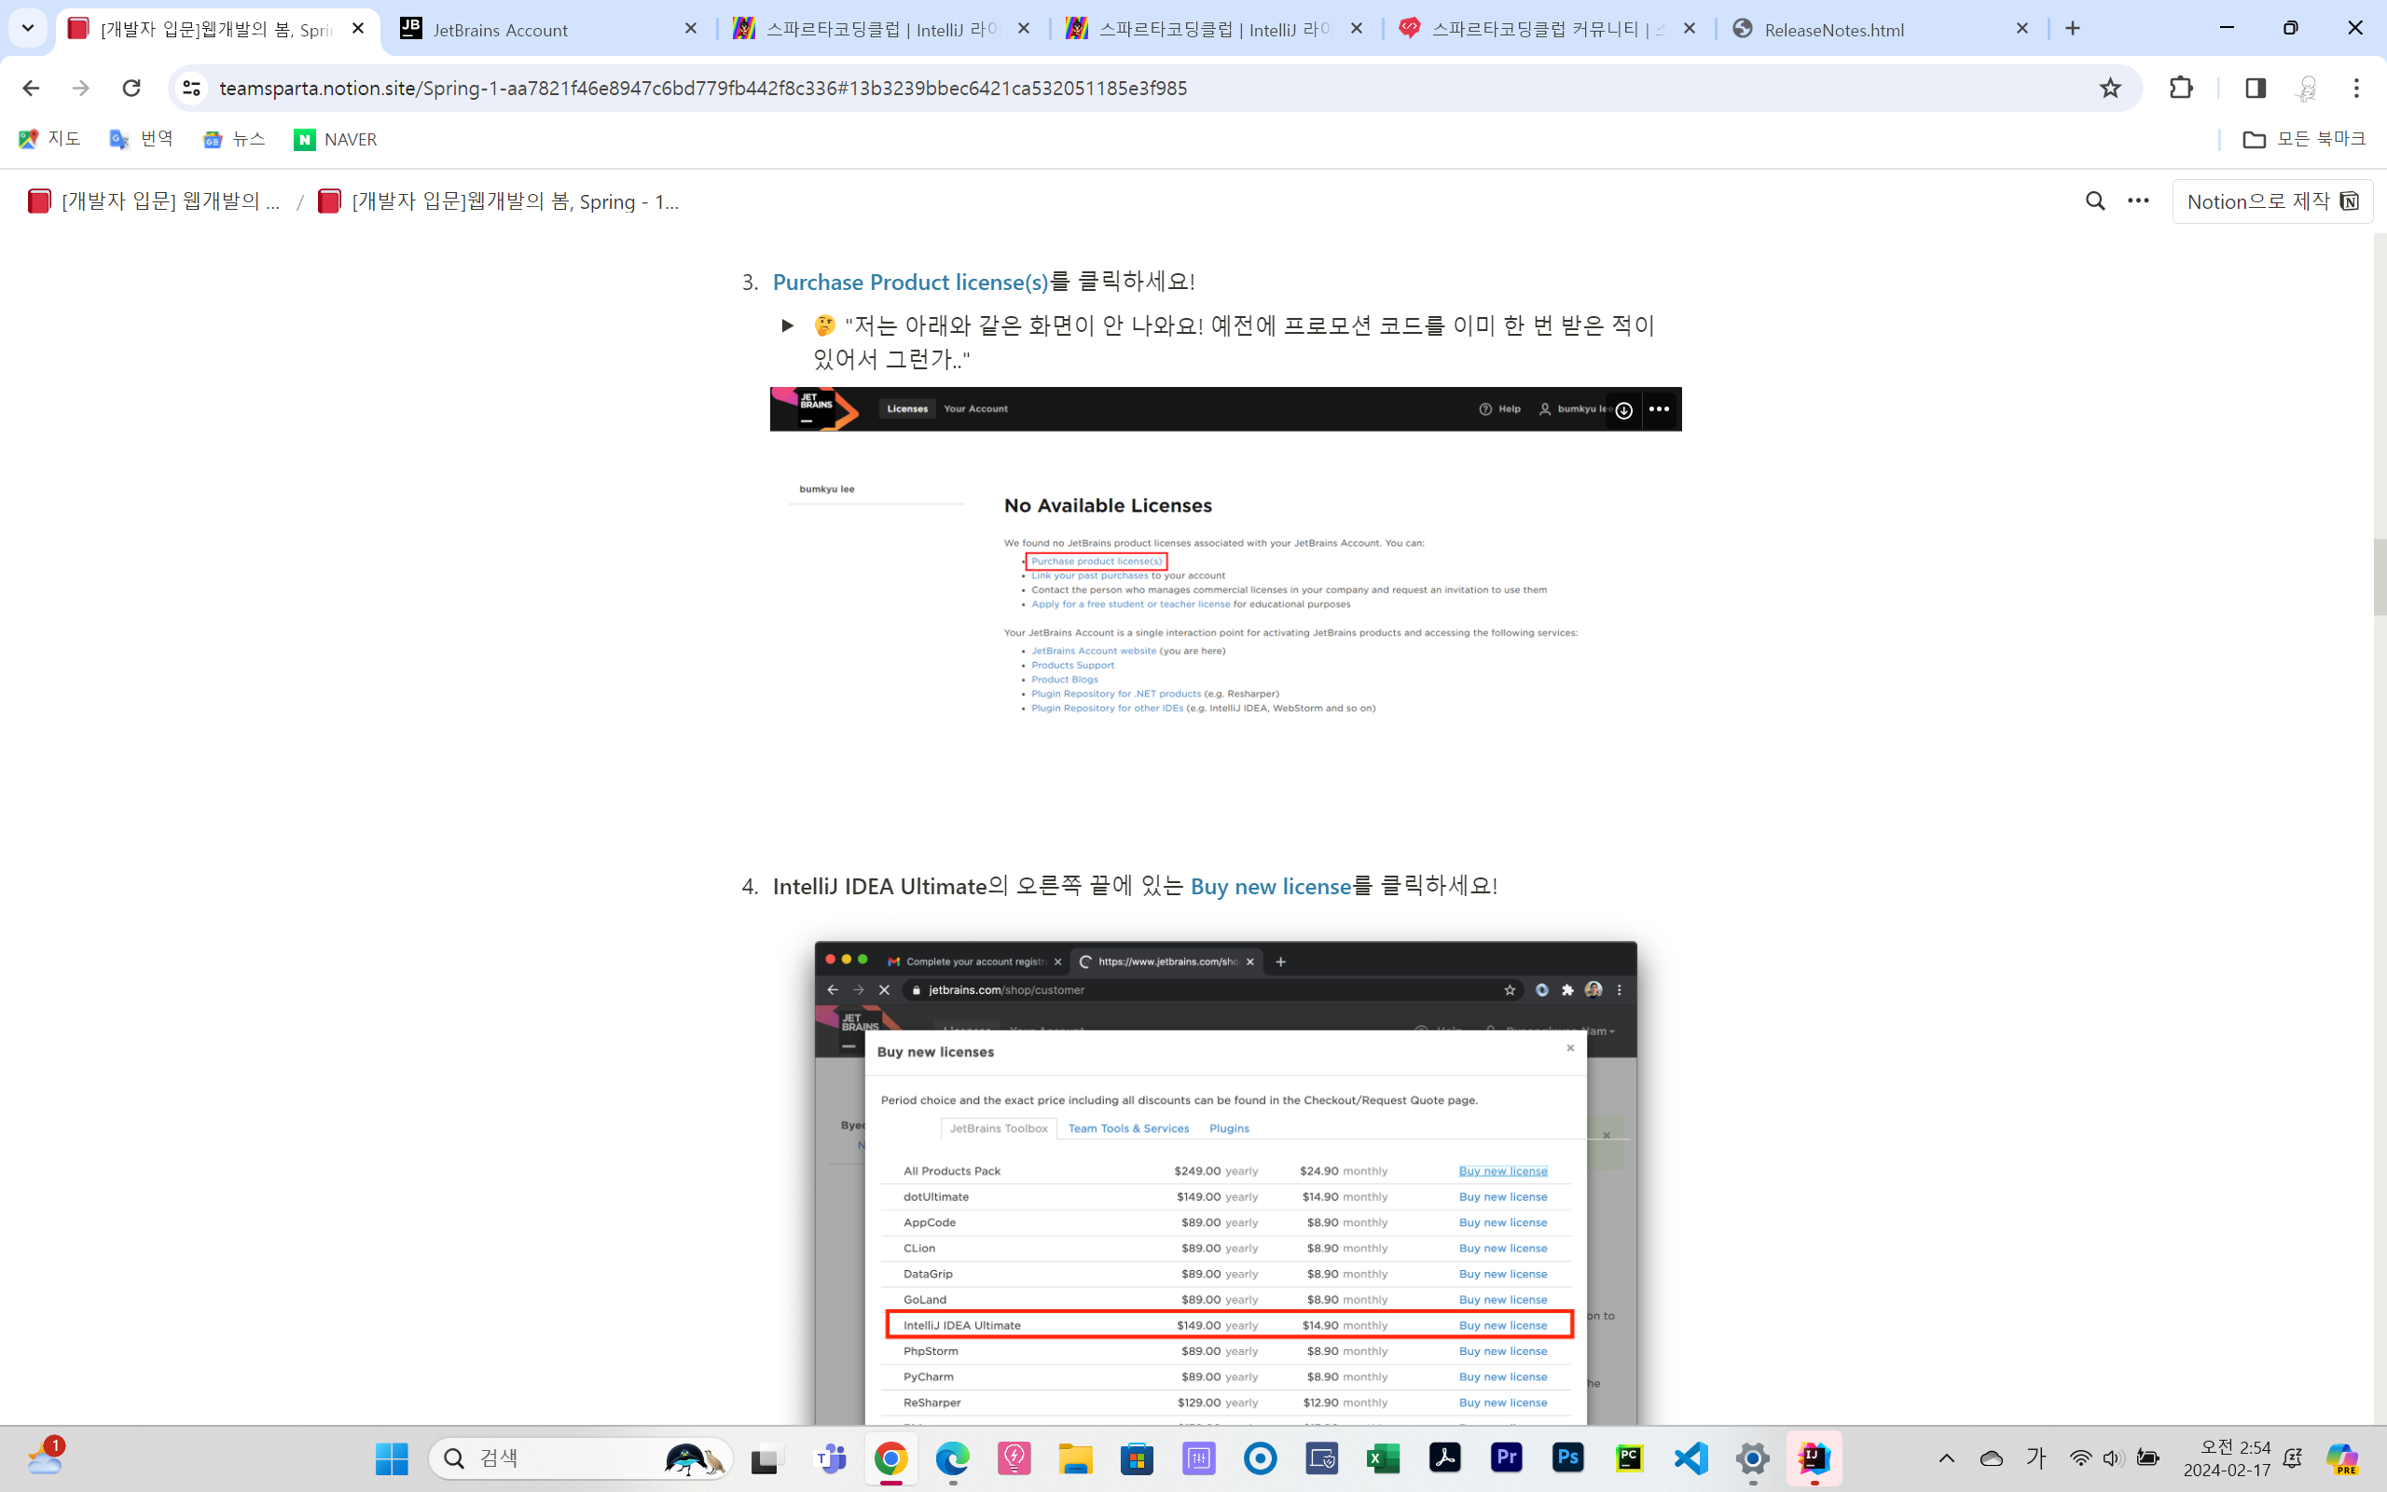Open 뉴스 bookmark
This screenshot has height=1492, width=2387.
[234, 139]
